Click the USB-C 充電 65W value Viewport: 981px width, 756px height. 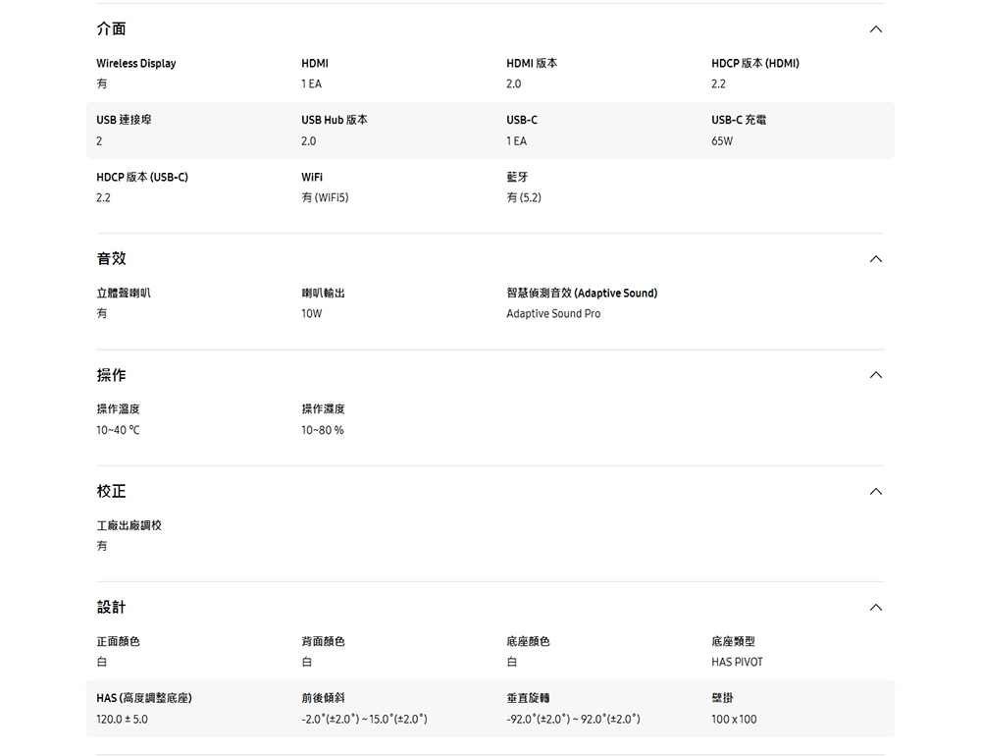tap(722, 140)
